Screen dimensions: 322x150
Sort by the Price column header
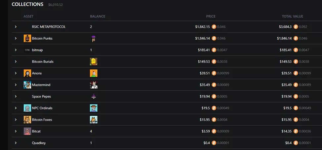[x=211, y=16]
